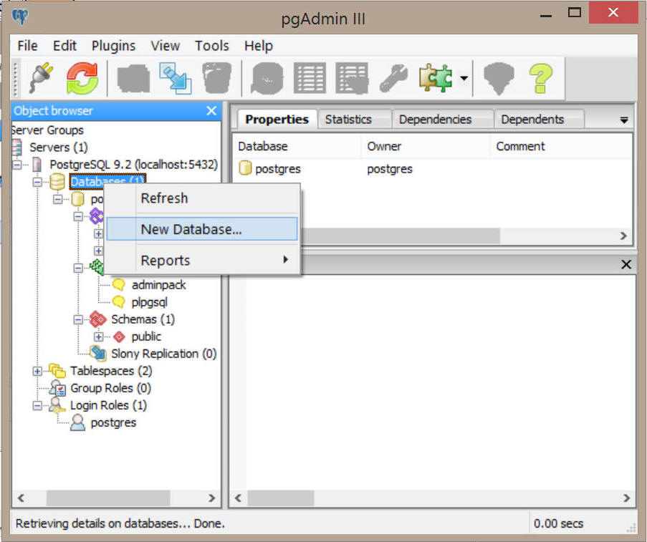The image size is (647, 542).
Task: Click the green-red Refresh toolbar icon
Action: click(82, 77)
